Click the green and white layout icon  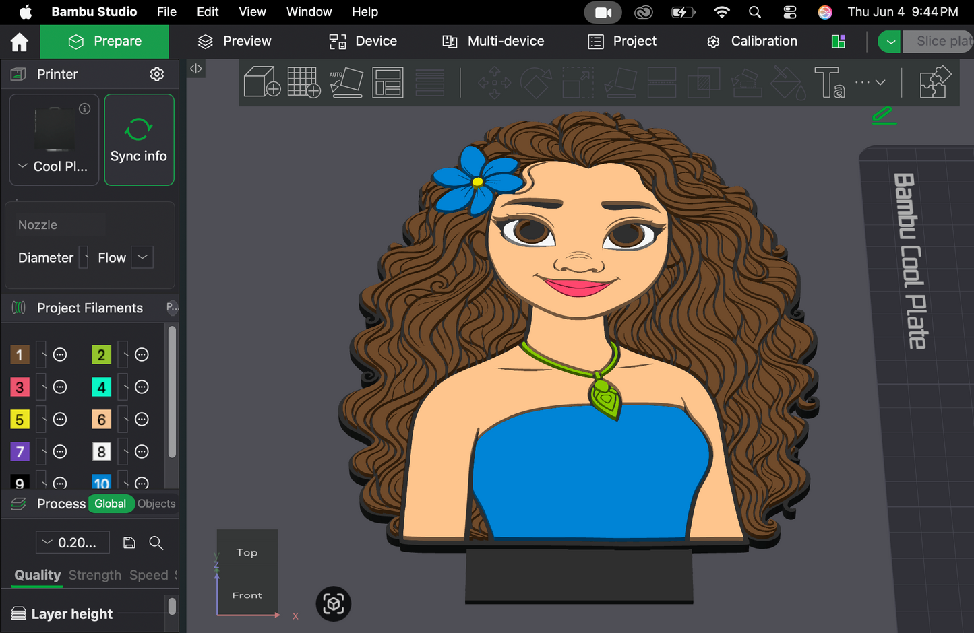[839, 42]
